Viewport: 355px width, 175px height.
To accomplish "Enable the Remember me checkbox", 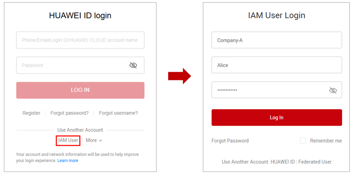I will (303, 141).
